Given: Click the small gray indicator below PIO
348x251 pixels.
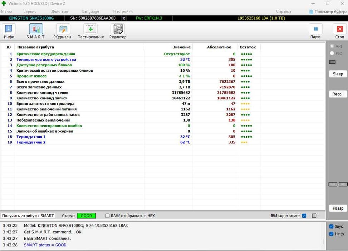Looking at the screenshot, I should 332,62.
